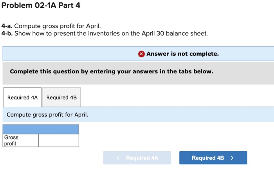Click the bold '4-a.' label
Viewport: 274px width, 183px height.
(x=7, y=26)
